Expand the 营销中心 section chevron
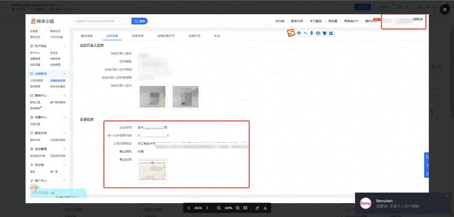454x217 pixels. (64, 95)
